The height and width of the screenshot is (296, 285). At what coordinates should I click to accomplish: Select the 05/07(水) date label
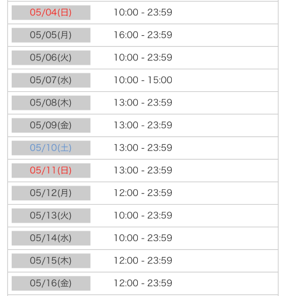pyautogui.click(x=51, y=80)
